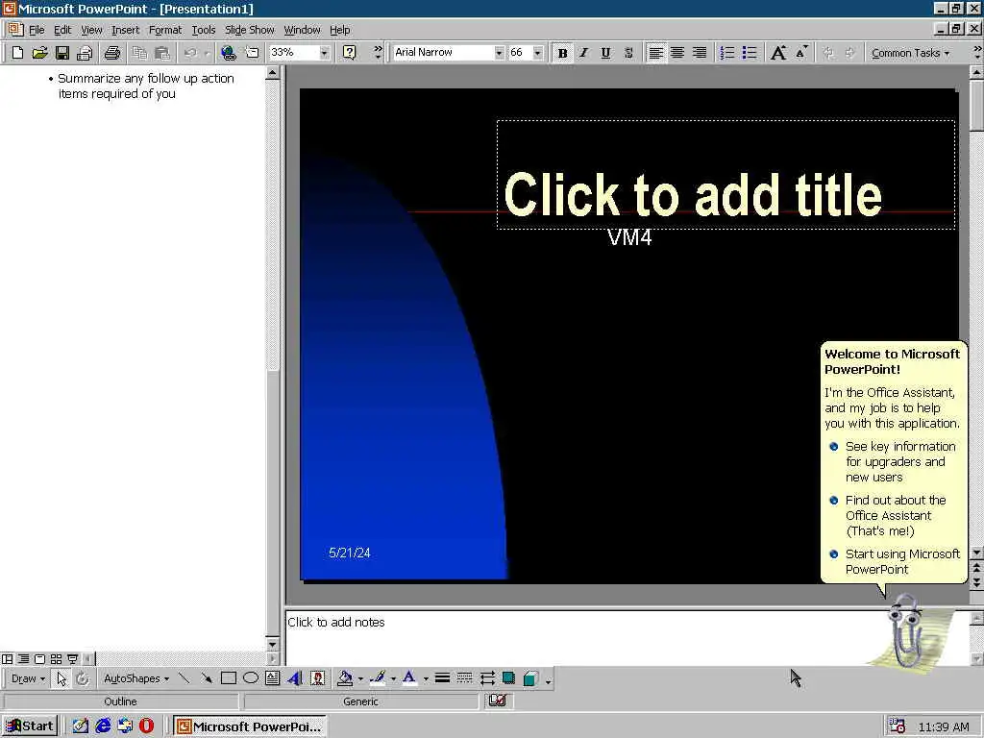This screenshot has width=984, height=738.
Task: Select the Rectangle shape tool
Action: (229, 678)
